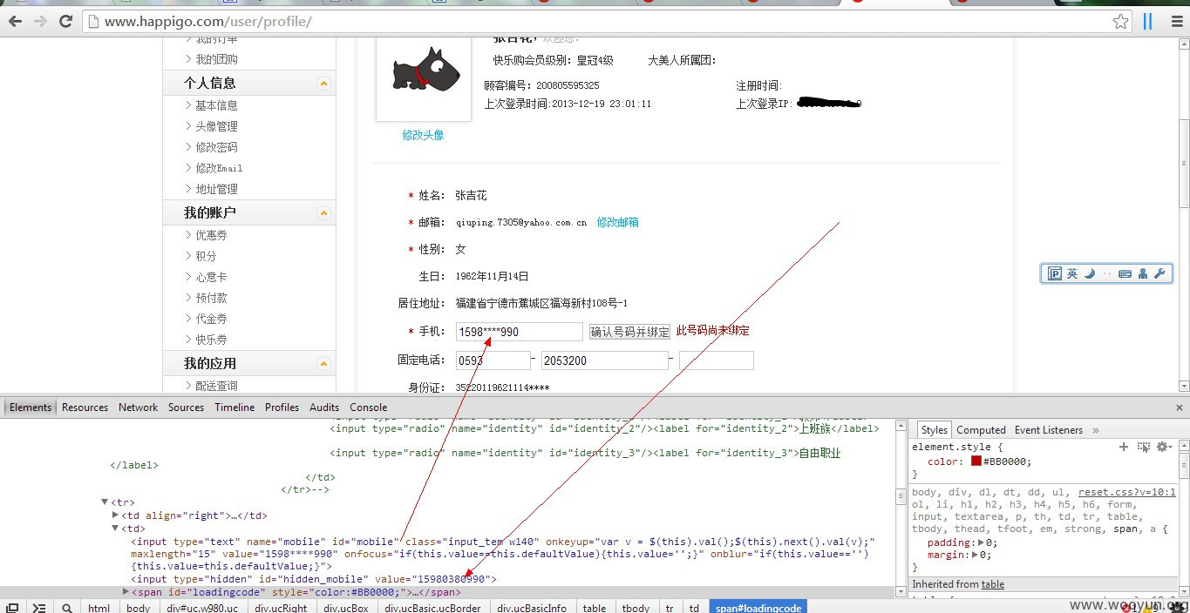The height and width of the screenshot is (613, 1190).
Task: Click the IME user account icon
Action: tap(1143, 273)
